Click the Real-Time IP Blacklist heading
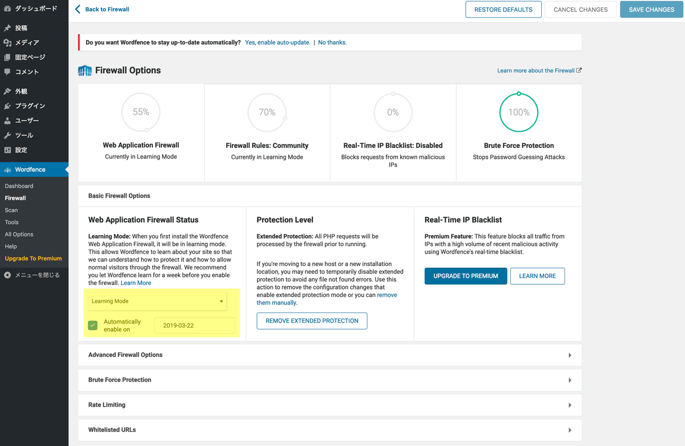685x446 pixels. [464, 220]
